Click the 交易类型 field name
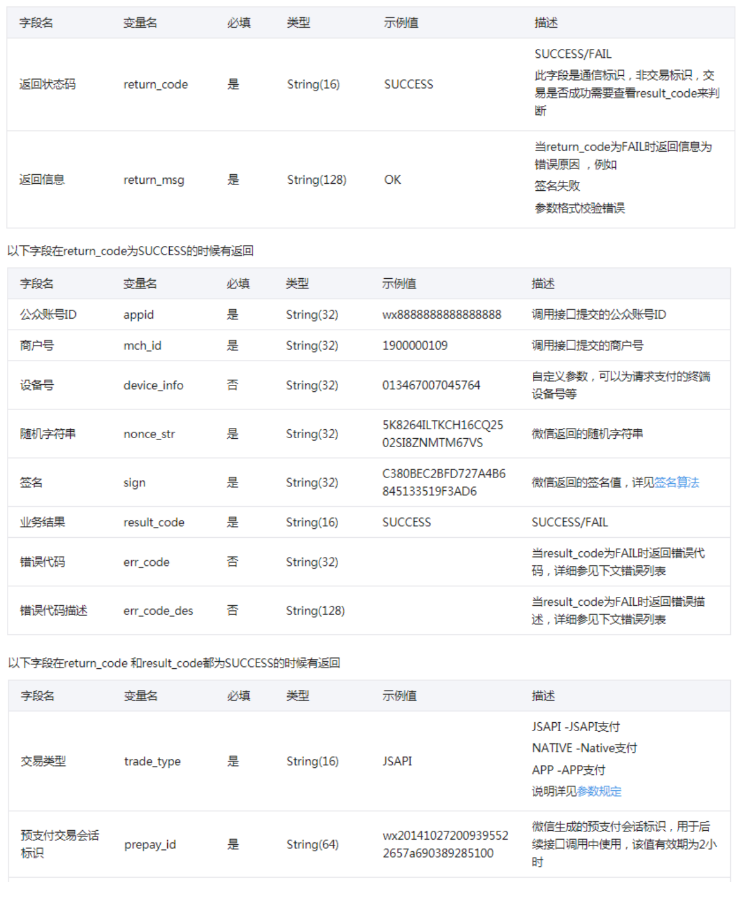Viewport: 738px width, 913px height. [x=43, y=761]
